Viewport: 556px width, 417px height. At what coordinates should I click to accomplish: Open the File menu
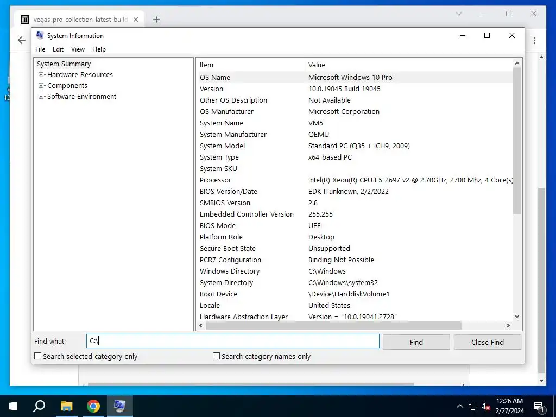pyautogui.click(x=40, y=49)
